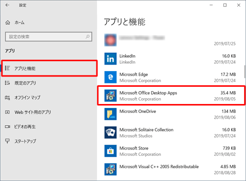The height and width of the screenshot is (181, 246).
Task: Select Microsoft Office Desktop Apps name
Action: pyautogui.click(x=148, y=93)
